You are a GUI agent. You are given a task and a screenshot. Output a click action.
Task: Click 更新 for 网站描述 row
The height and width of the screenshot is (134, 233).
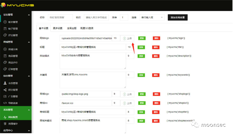click(x=141, y=56)
